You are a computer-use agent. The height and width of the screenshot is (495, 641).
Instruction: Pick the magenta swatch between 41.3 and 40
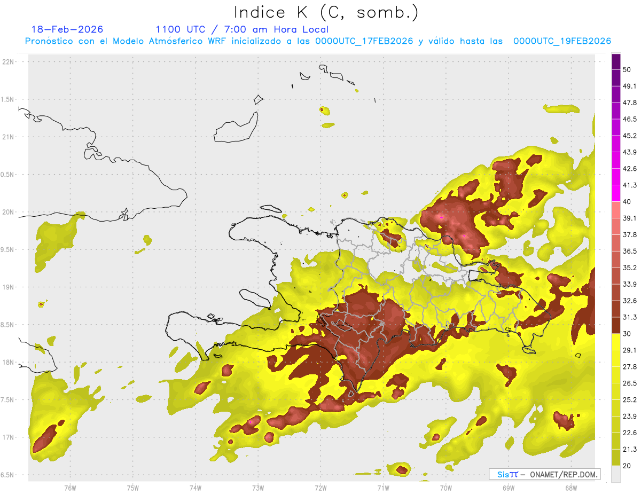coord(616,193)
